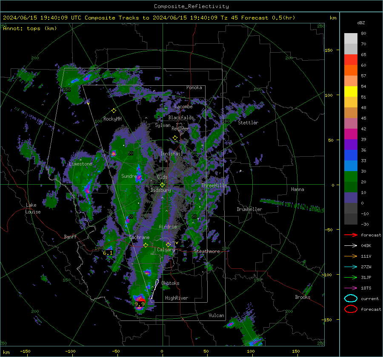Click the Strathmore city label

tap(207, 251)
